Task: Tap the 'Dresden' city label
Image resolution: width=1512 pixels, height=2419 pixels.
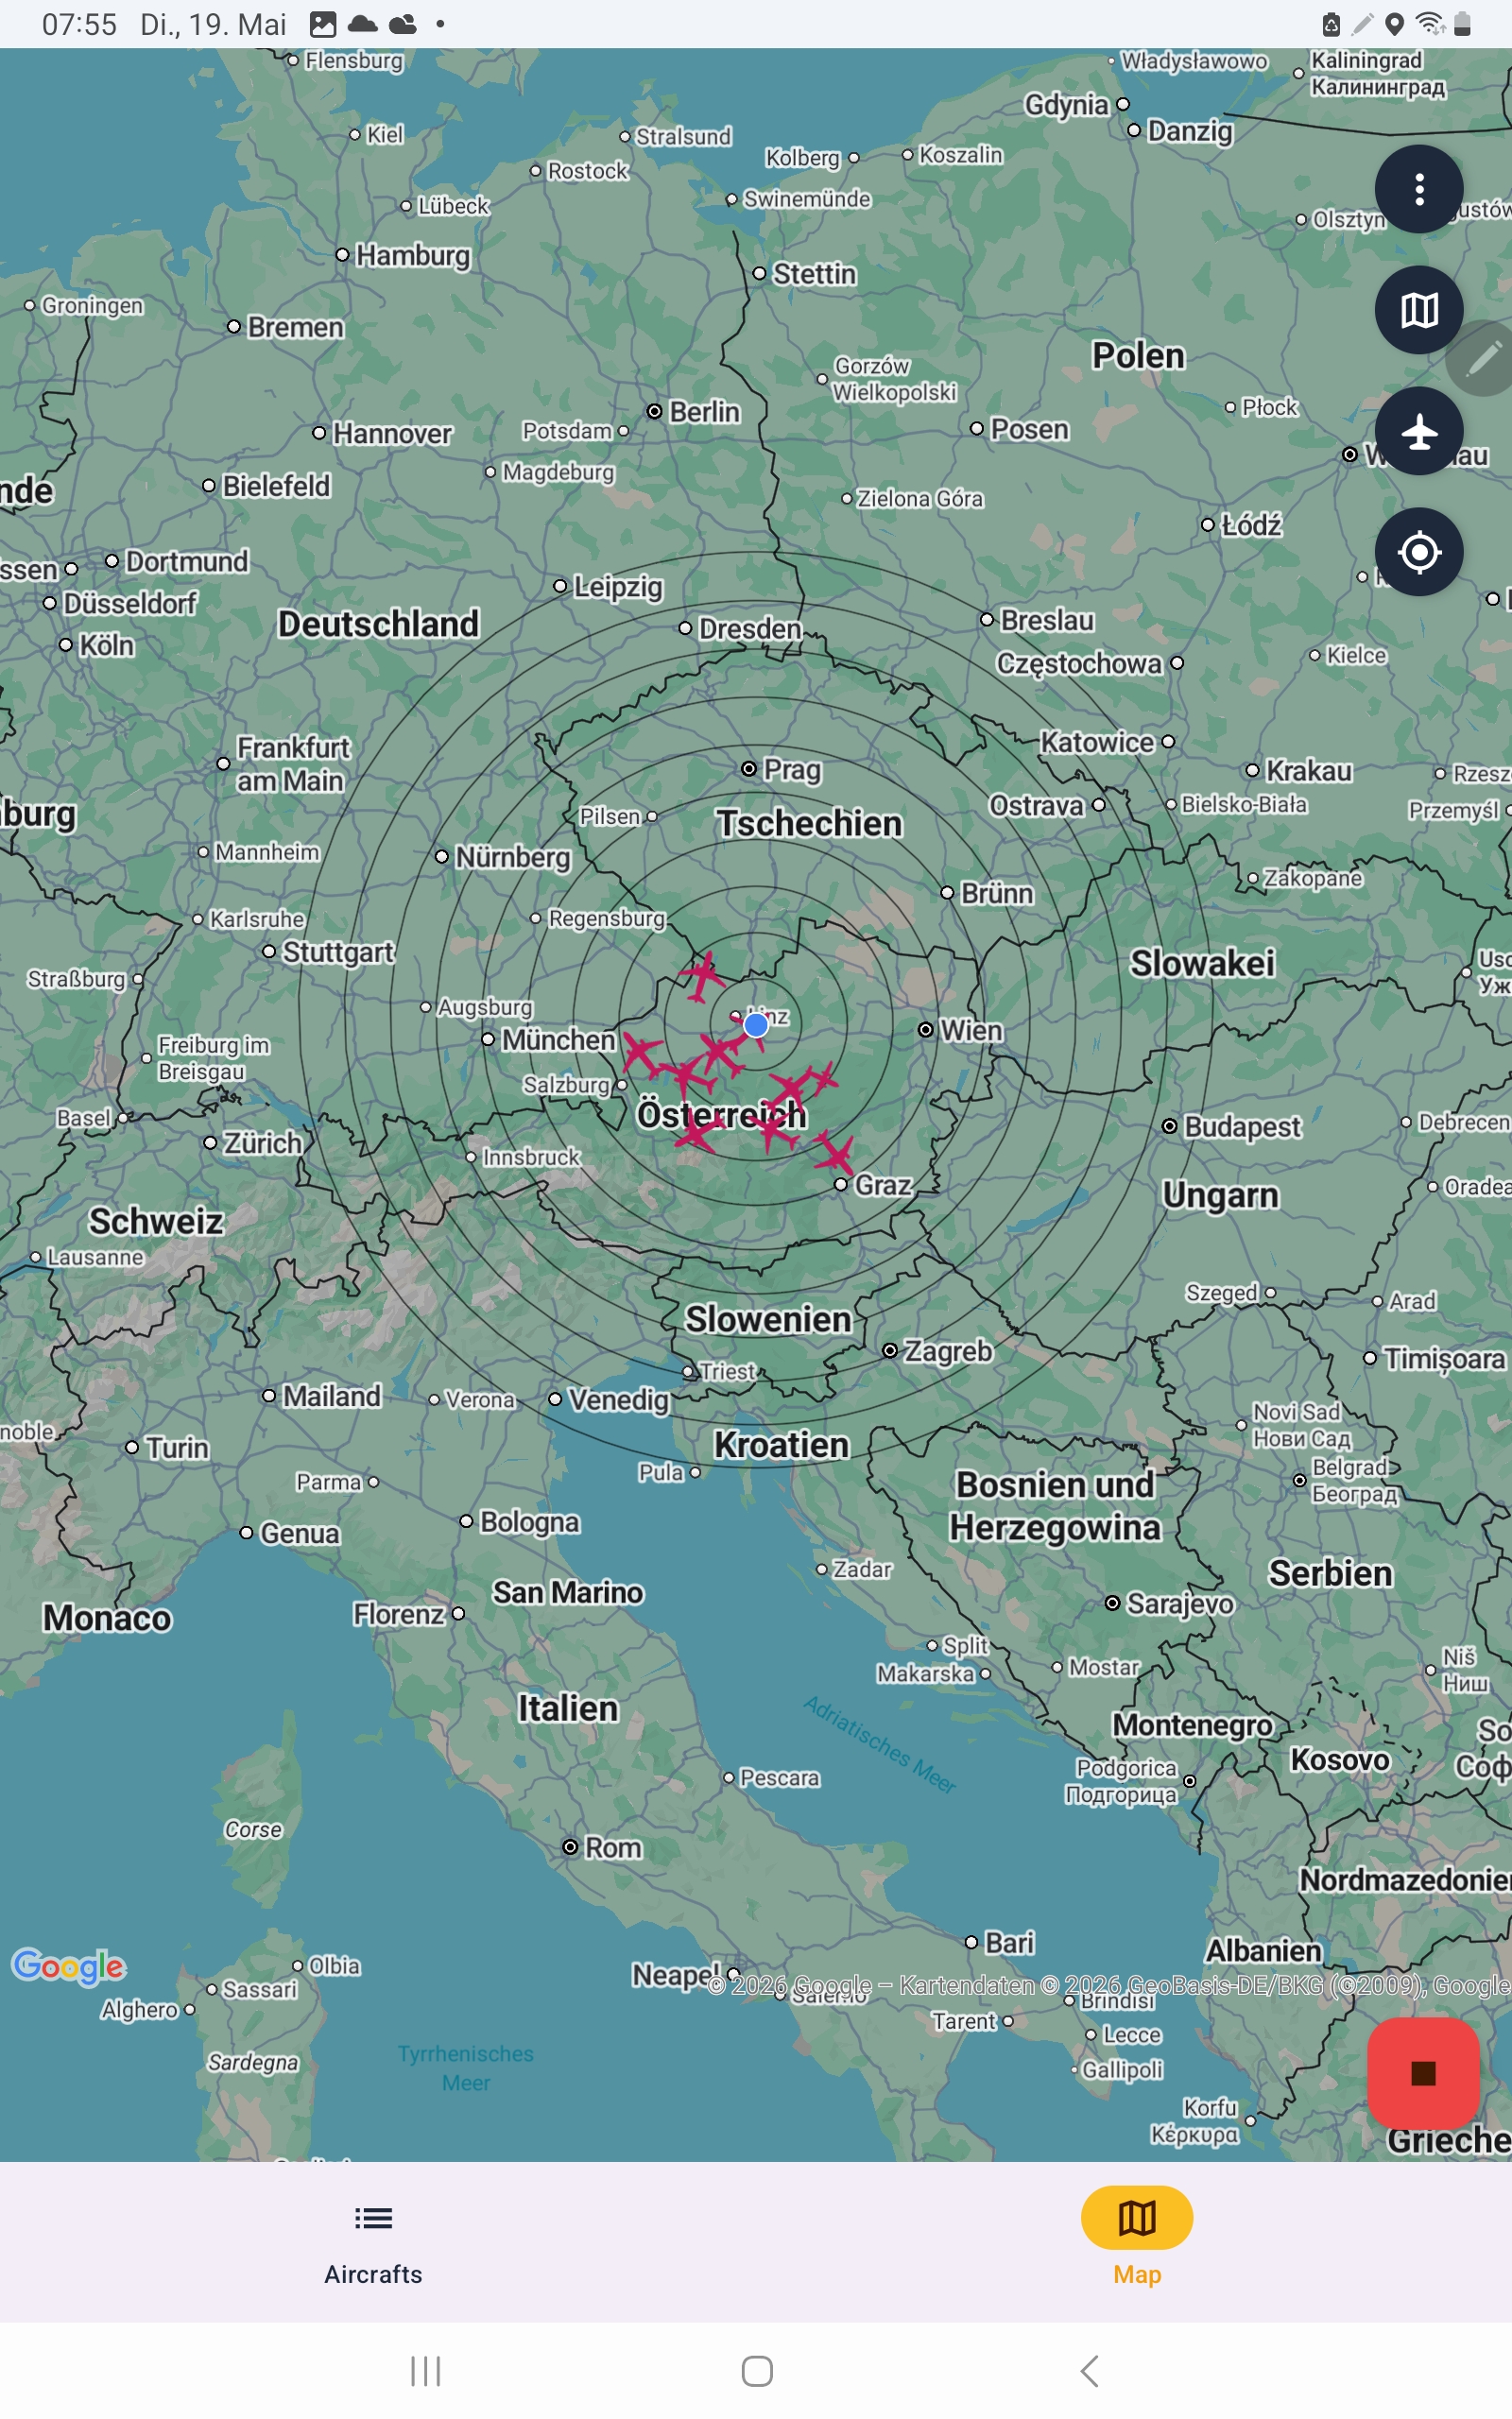Action: 750,627
